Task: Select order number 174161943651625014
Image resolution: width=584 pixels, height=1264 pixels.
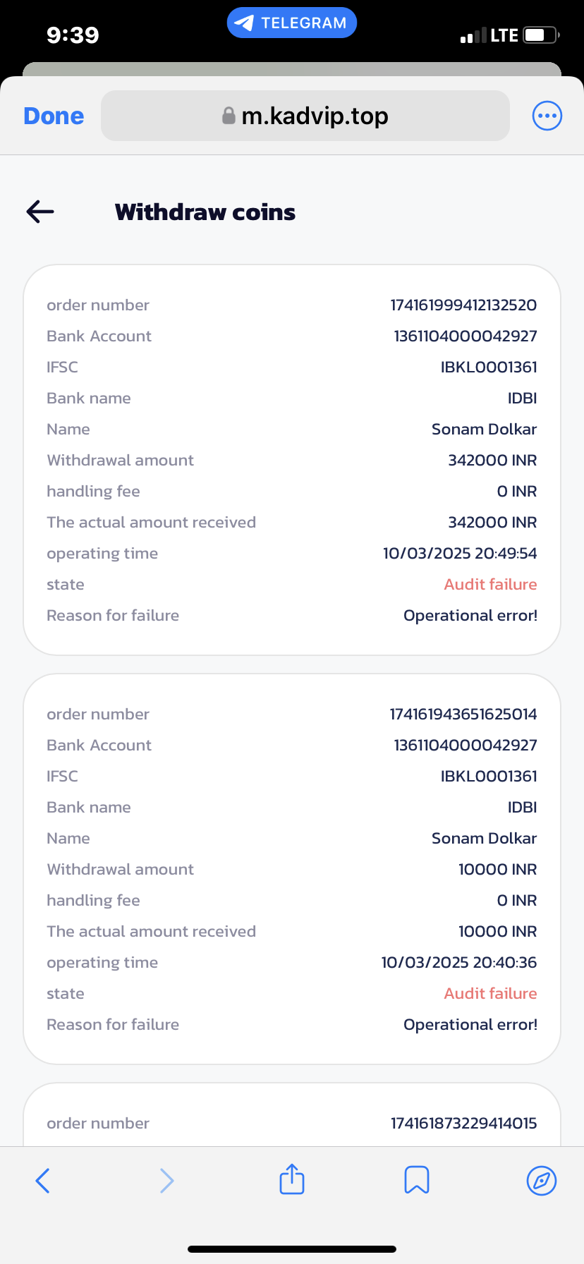Action: point(463,715)
